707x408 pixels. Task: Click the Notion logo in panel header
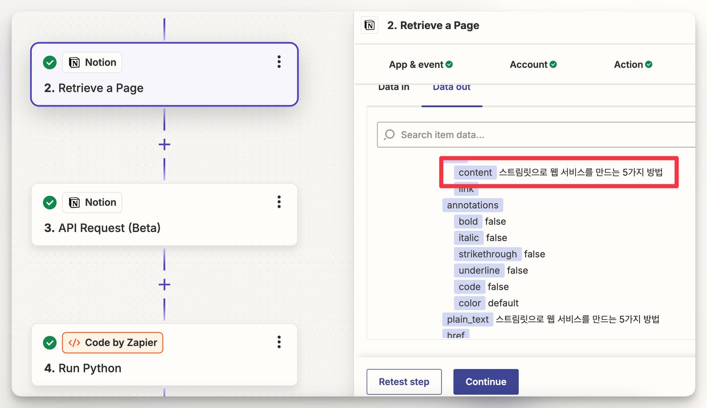click(x=369, y=25)
